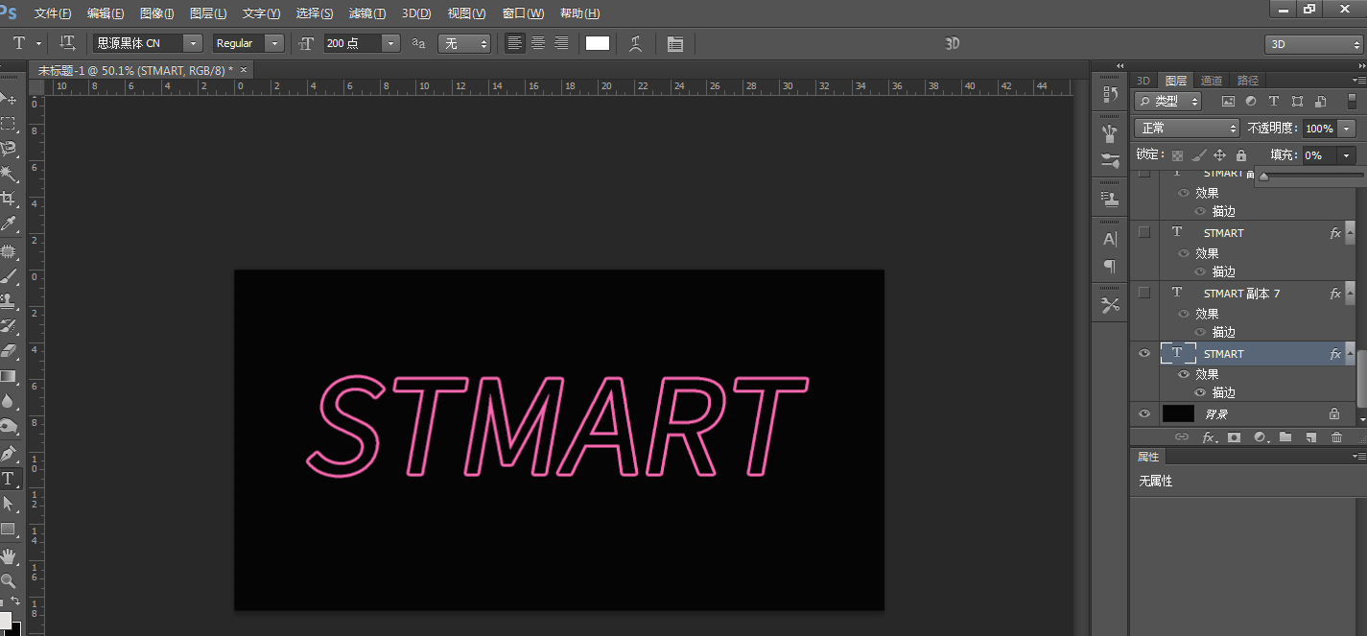Switch to the 通道 tab

pyautogui.click(x=1212, y=81)
